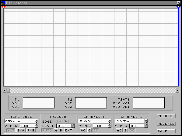This screenshot has height=136, width=182.
Task: Click the TIME BASE label
Action: pos(21,117)
